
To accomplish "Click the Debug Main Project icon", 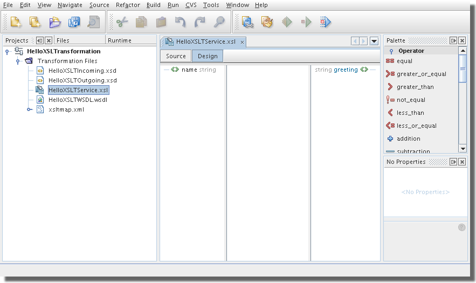I will click(306, 22).
